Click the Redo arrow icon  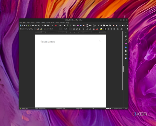[x=60, y=26]
